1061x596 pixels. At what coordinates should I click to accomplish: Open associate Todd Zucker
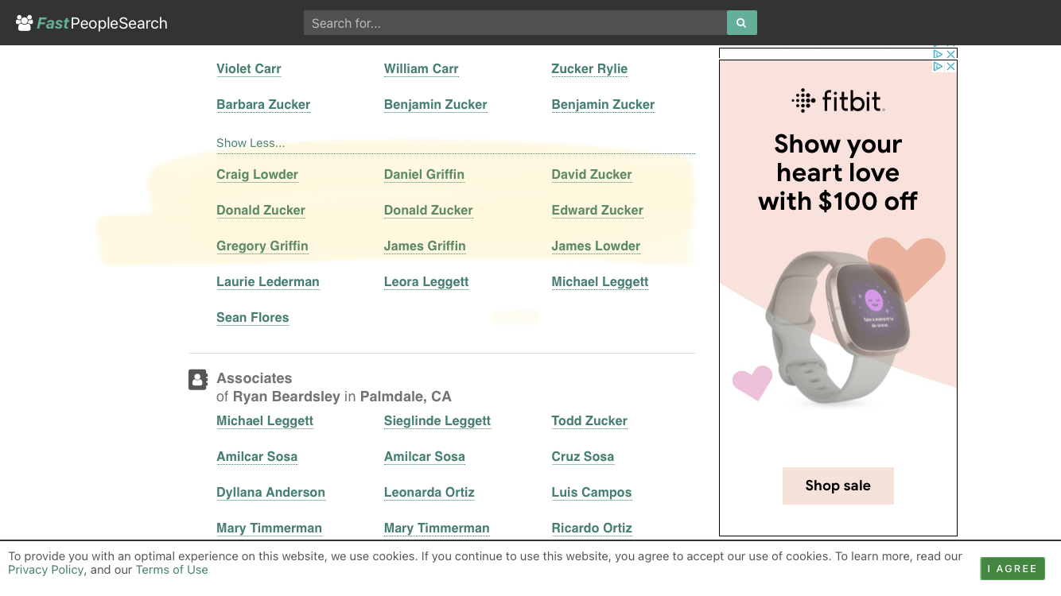tap(589, 421)
